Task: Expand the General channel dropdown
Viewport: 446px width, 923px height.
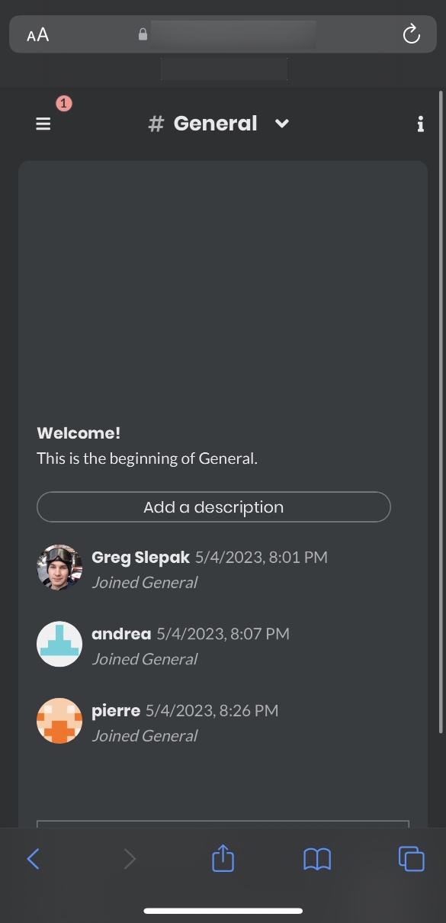Action: point(281,123)
